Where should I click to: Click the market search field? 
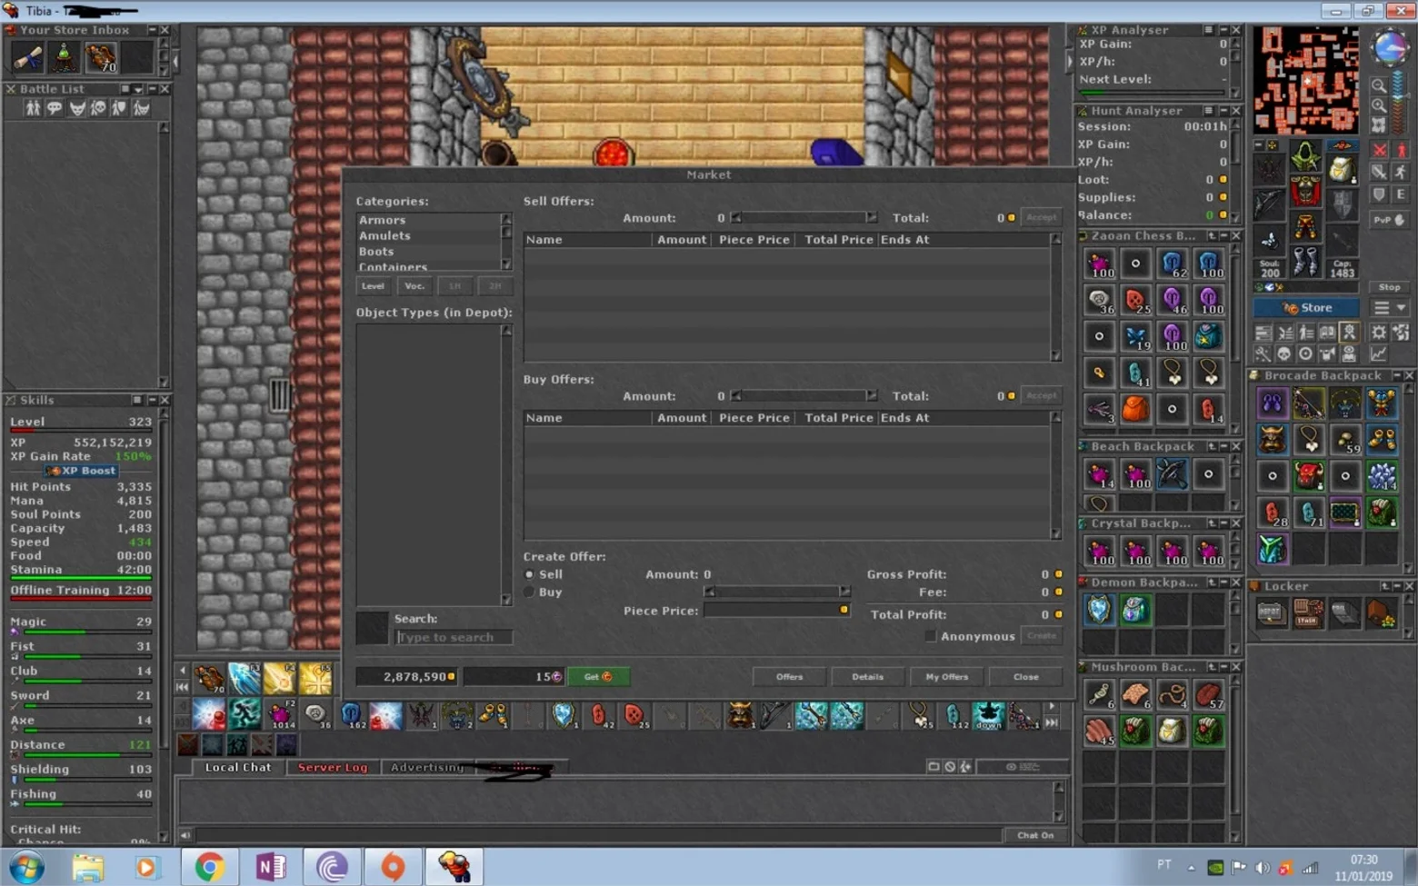pyautogui.click(x=454, y=637)
